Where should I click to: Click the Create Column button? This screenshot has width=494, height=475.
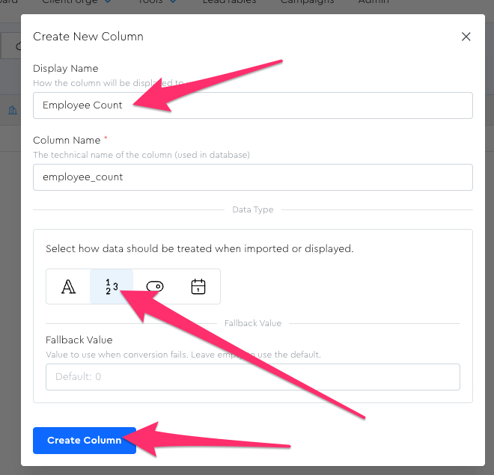(x=84, y=441)
